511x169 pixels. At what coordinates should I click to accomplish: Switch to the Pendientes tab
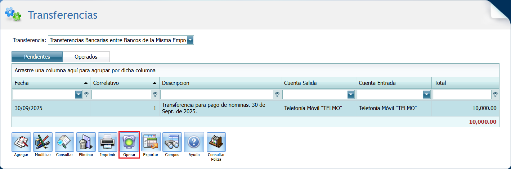tap(37, 57)
